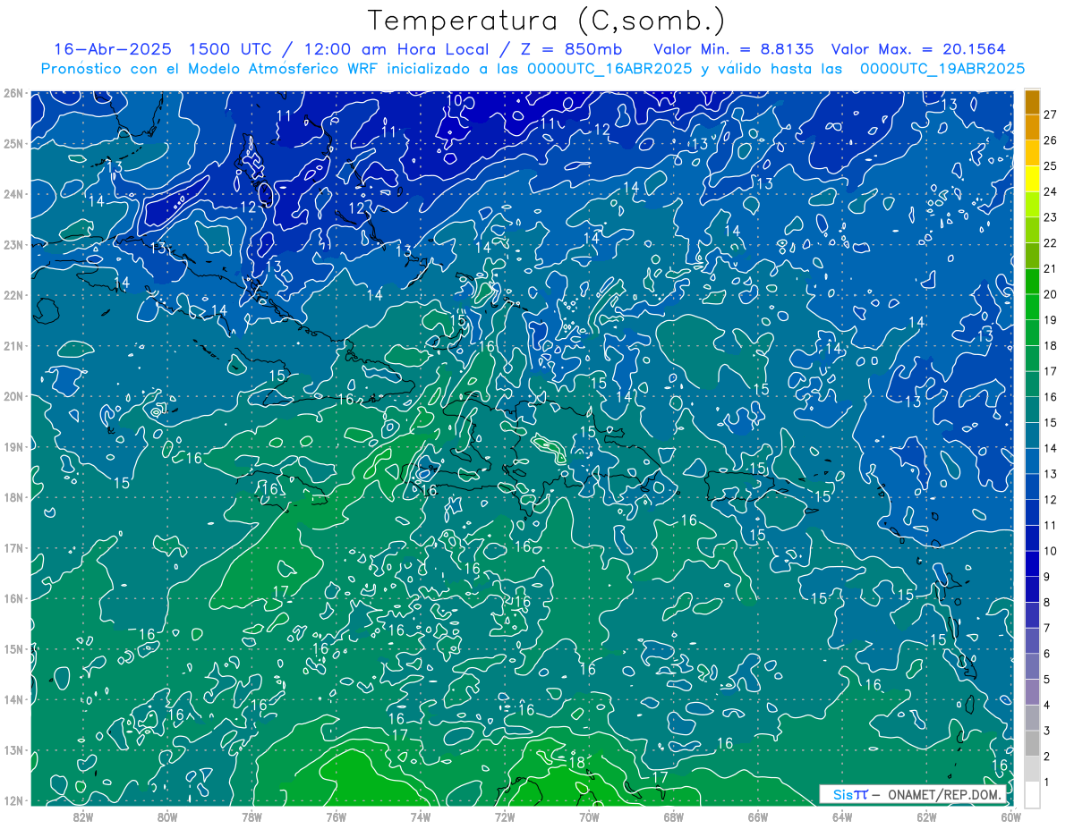Click the Valor Max. = 20.1564 text
This screenshot has height=829, width=1074.
pyautogui.click(x=918, y=48)
